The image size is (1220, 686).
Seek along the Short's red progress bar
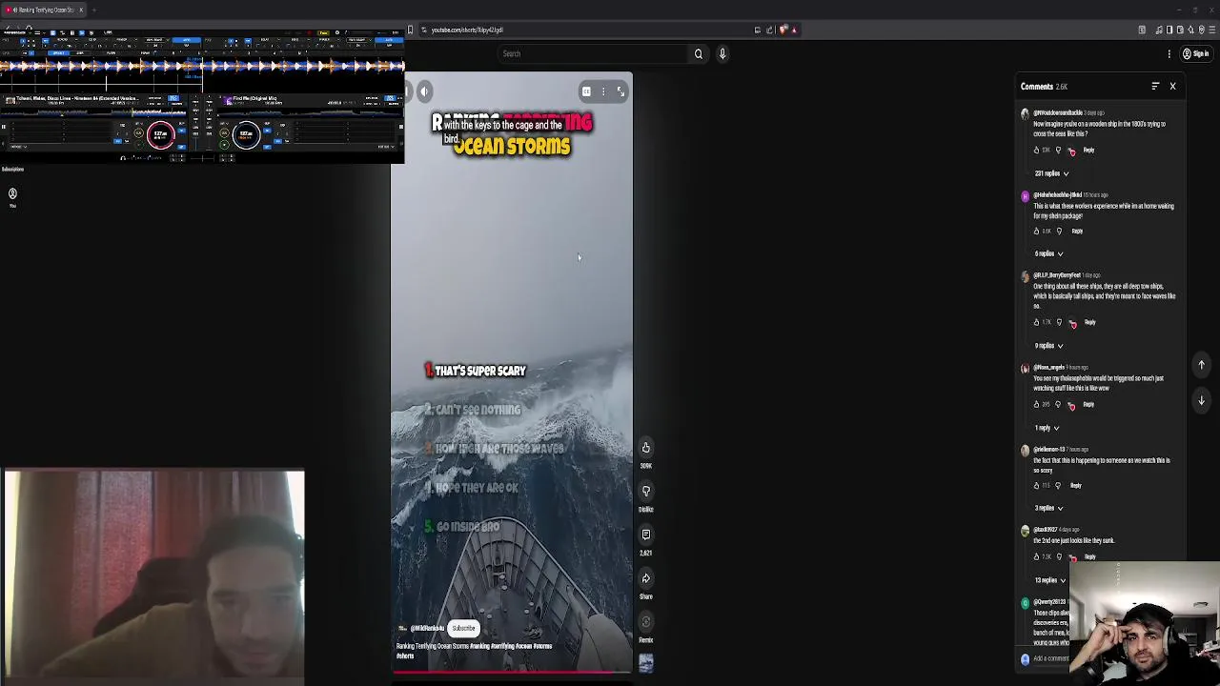click(512, 672)
